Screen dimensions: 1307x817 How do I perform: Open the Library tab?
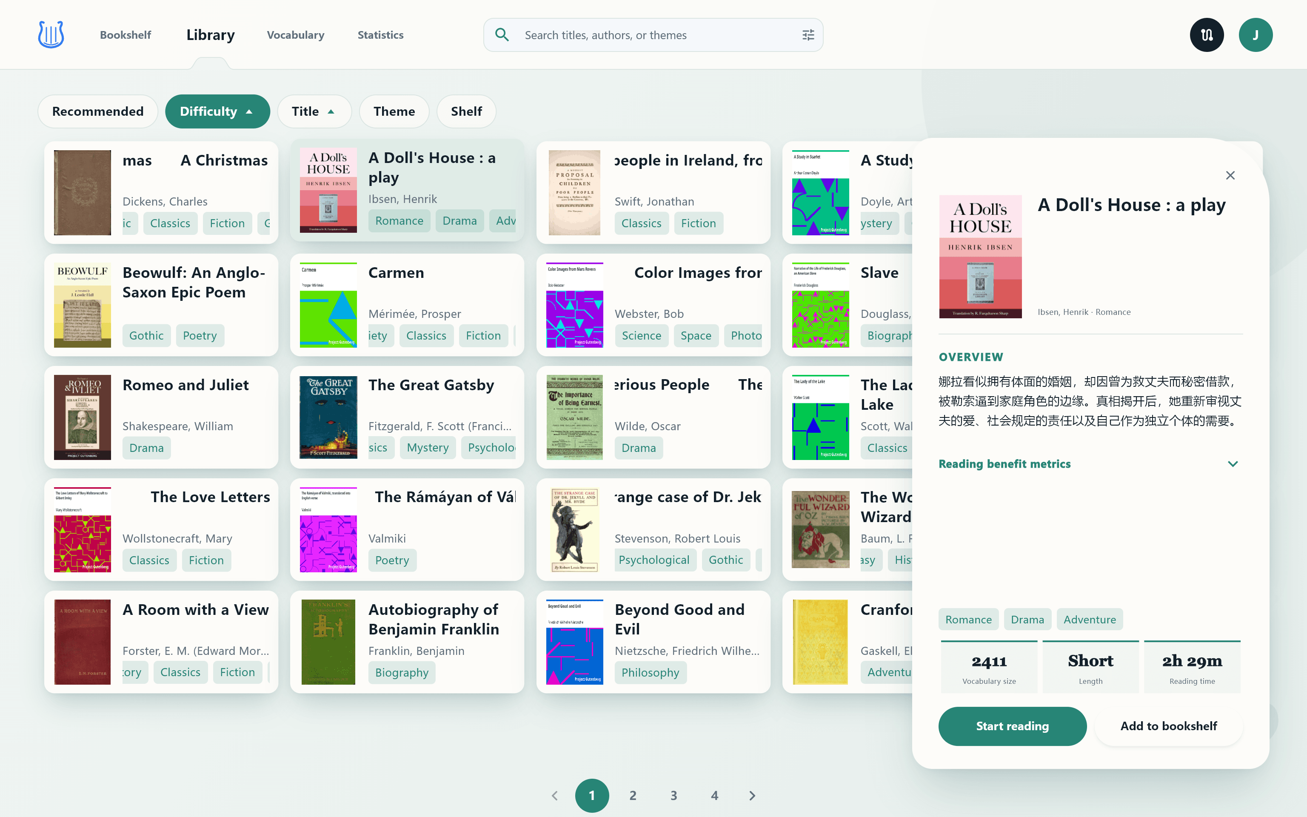(x=211, y=35)
